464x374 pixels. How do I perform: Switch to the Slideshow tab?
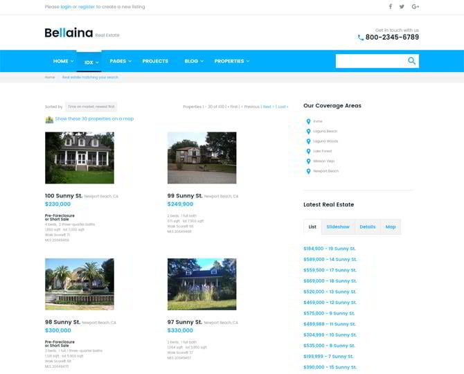[x=338, y=226]
